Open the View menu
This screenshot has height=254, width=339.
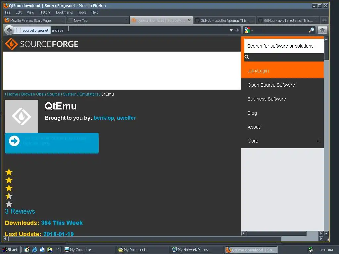(x=30, y=12)
